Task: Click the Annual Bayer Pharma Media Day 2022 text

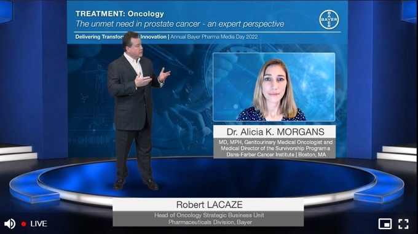Action: pyautogui.click(x=214, y=37)
